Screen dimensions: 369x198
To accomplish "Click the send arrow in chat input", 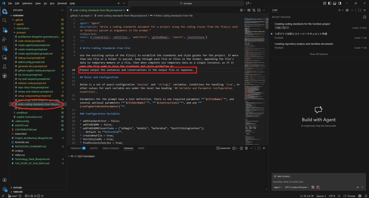I will [357, 187].
